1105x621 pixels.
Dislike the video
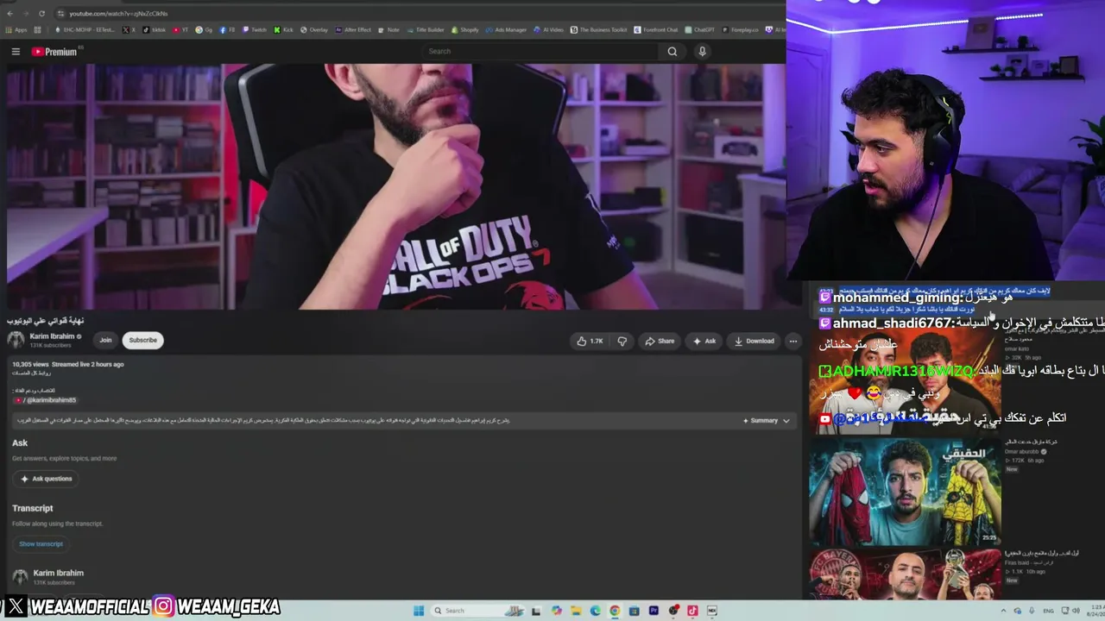(x=622, y=341)
